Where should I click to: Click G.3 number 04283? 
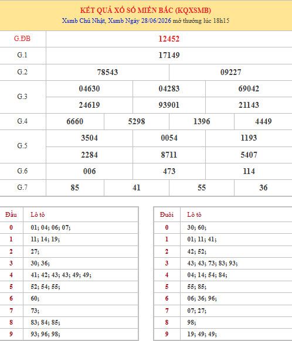tap(169, 88)
